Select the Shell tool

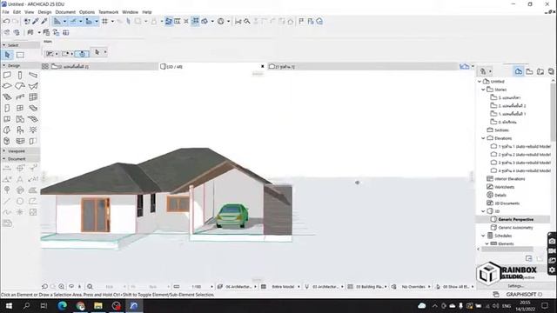pos(33,86)
